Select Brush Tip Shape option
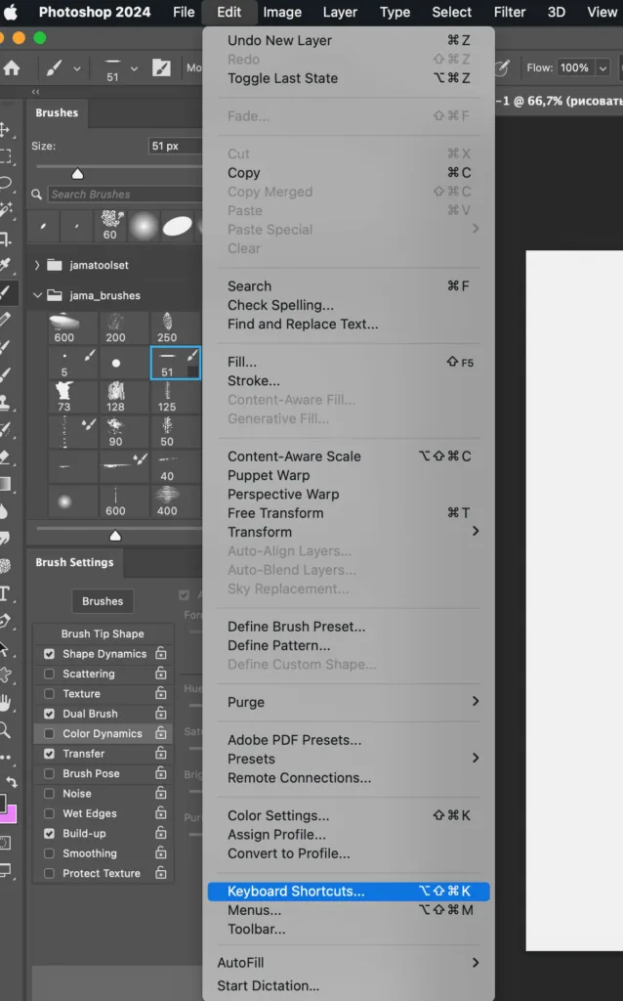 pos(103,633)
